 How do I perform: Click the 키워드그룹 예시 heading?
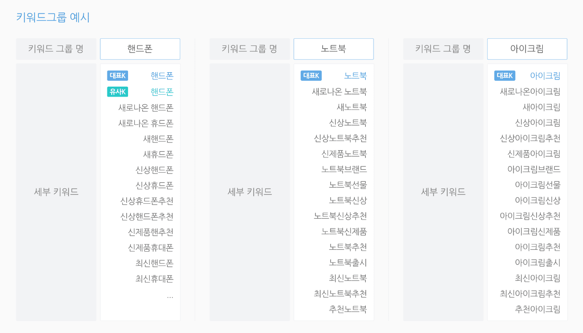[53, 17]
